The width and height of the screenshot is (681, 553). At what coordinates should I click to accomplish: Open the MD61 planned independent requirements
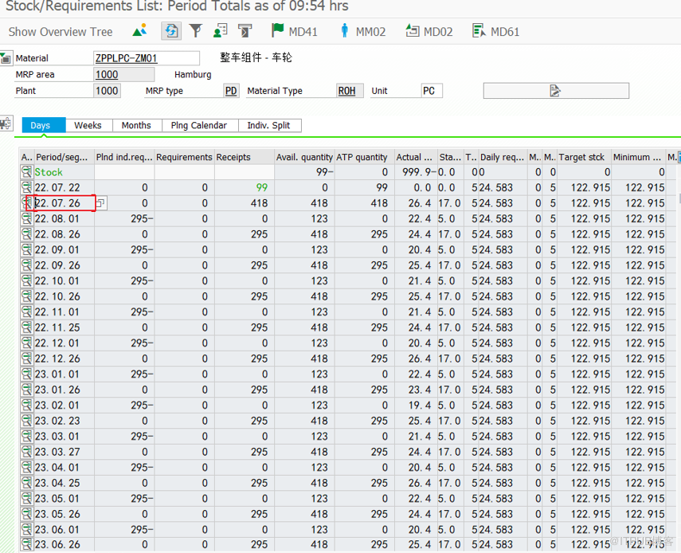point(495,31)
